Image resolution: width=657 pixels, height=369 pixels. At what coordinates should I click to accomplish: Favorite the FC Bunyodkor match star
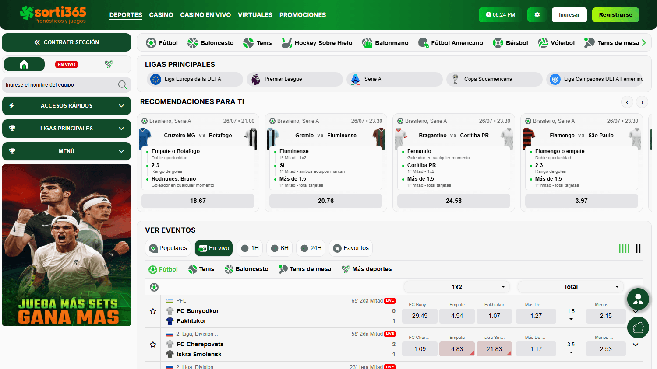click(153, 311)
